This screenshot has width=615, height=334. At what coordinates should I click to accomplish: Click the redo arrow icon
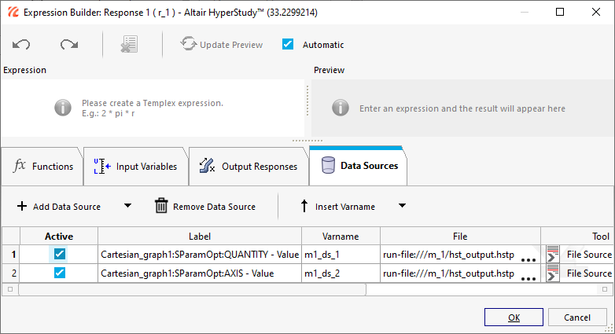69,45
